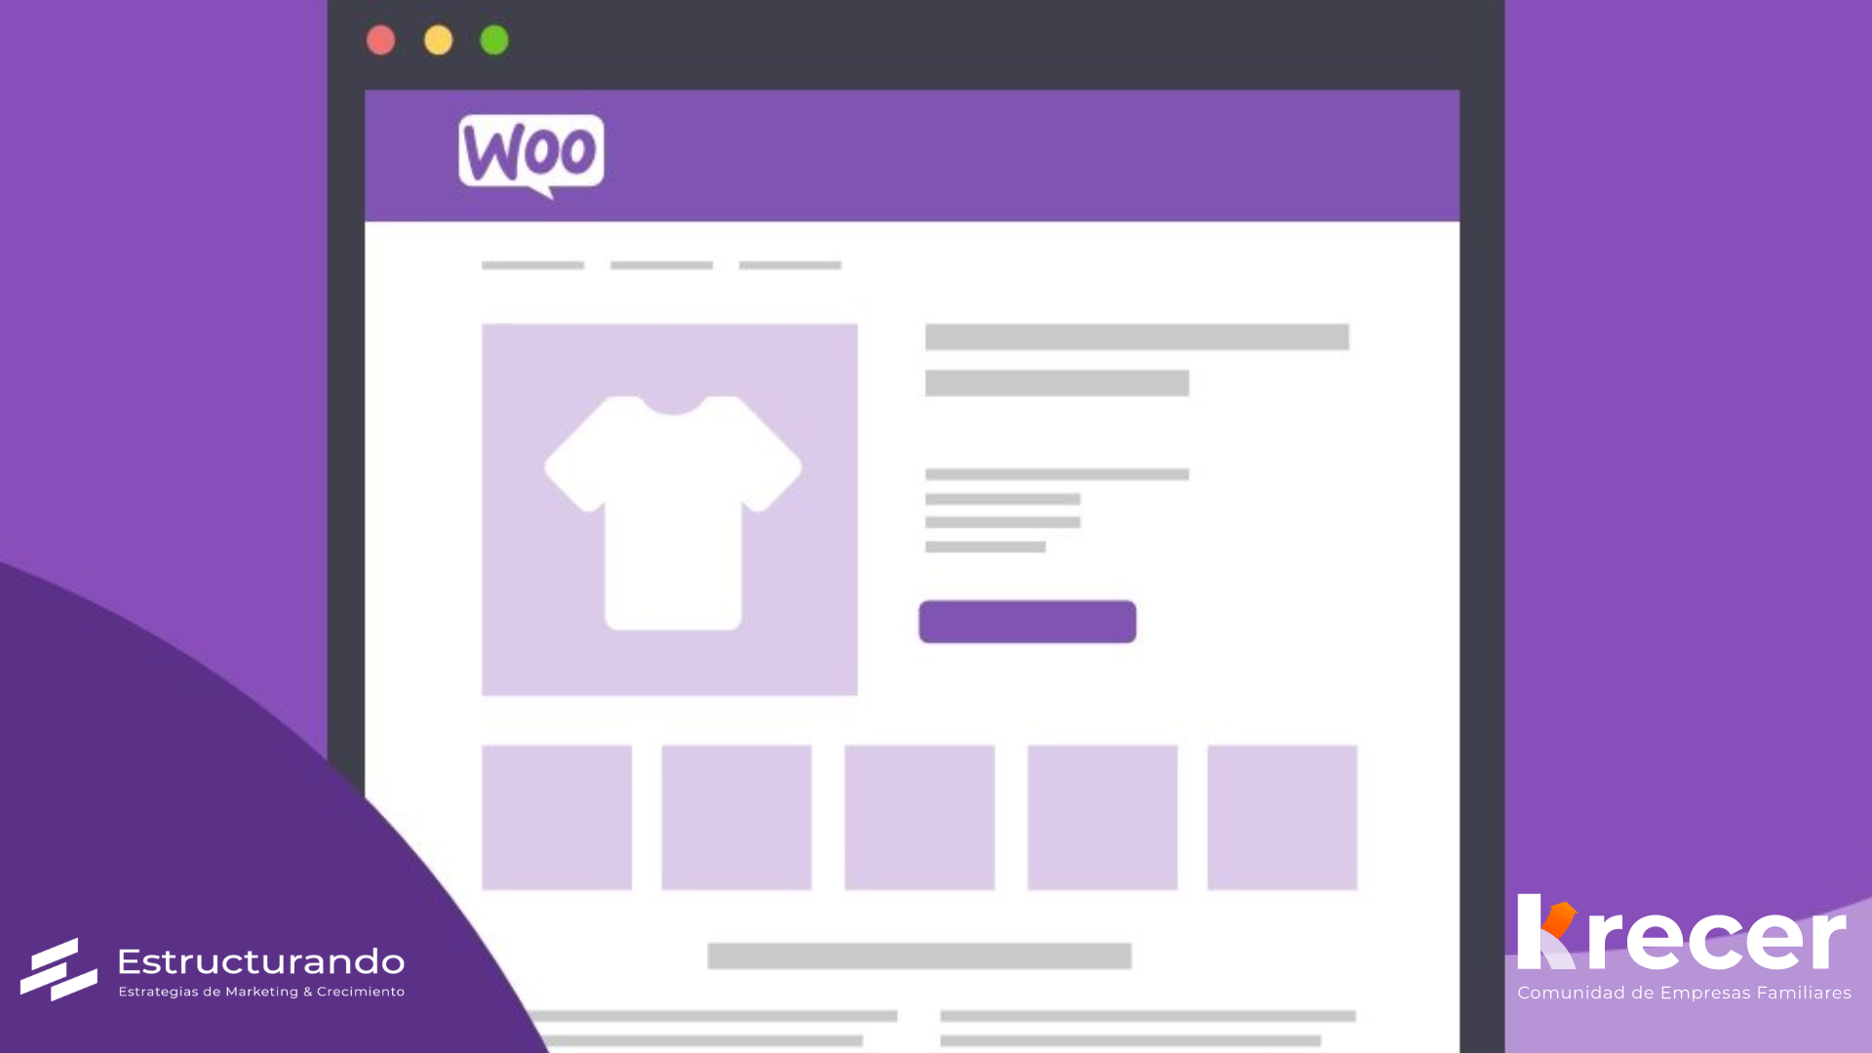Select the third product thumbnail tile
Image resolution: width=1872 pixels, height=1053 pixels.
click(x=918, y=816)
